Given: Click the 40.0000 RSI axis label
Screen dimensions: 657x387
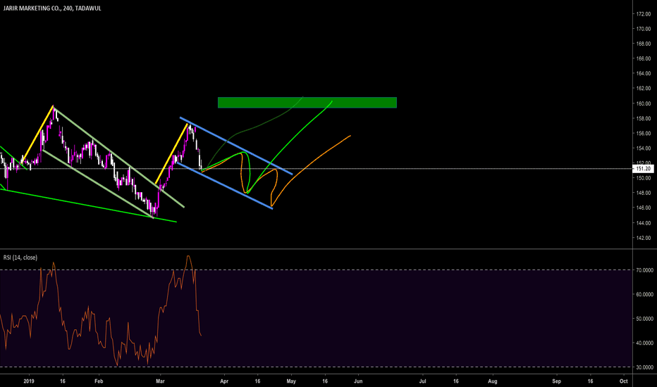Looking at the screenshot, I should pyautogui.click(x=644, y=343).
